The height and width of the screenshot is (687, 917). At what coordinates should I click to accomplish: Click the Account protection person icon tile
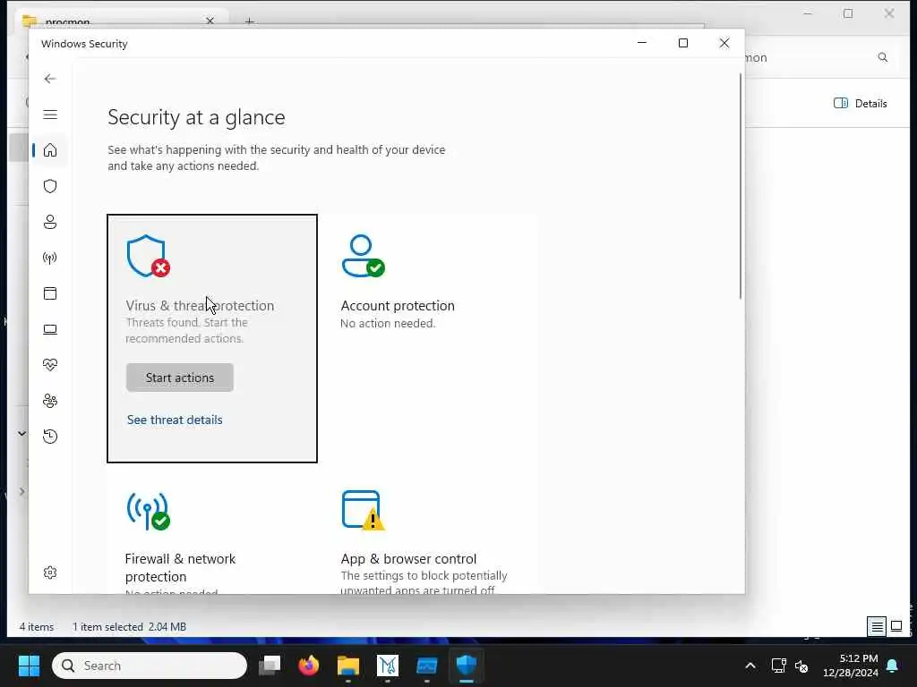(364, 256)
